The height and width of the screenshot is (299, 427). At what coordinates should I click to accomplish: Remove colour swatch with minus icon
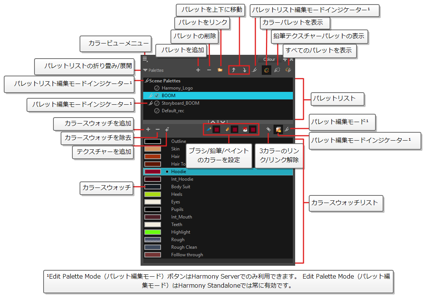coord(158,130)
